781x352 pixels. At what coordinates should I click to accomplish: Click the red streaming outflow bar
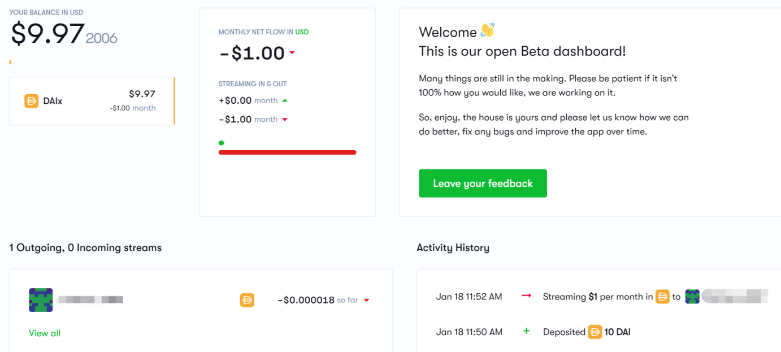pos(287,152)
